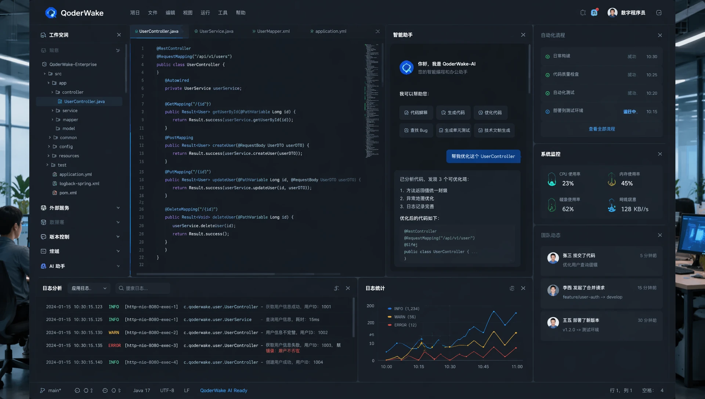Screen dimensions: 705x399
Task: Click the QoderWake logo icon
Action: (51, 13)
